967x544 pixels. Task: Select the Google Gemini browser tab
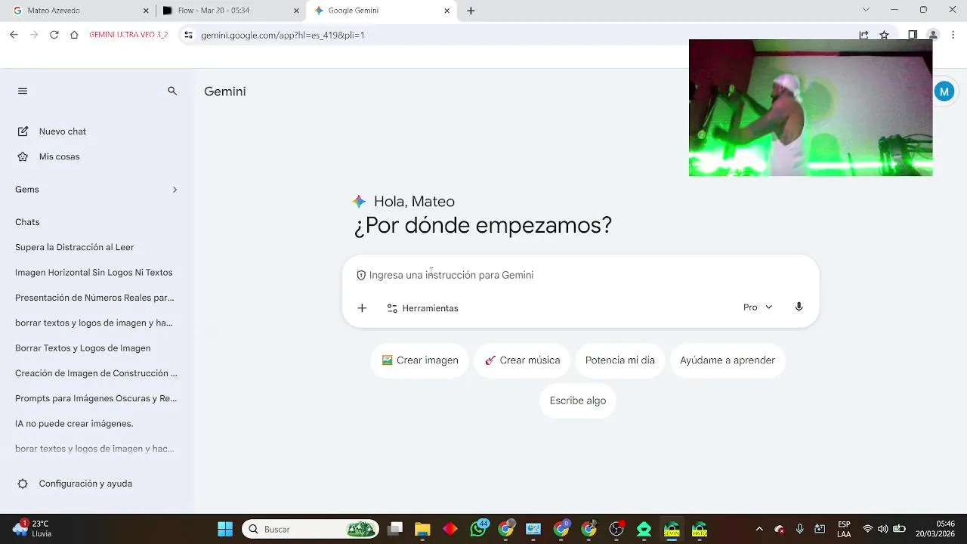pos(382,11)
